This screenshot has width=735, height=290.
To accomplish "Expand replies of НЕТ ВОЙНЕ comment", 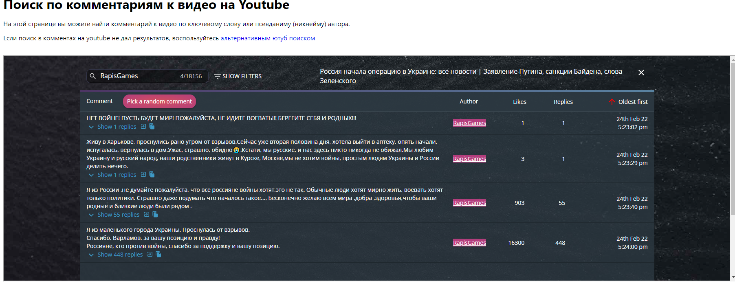I will 112,127.
